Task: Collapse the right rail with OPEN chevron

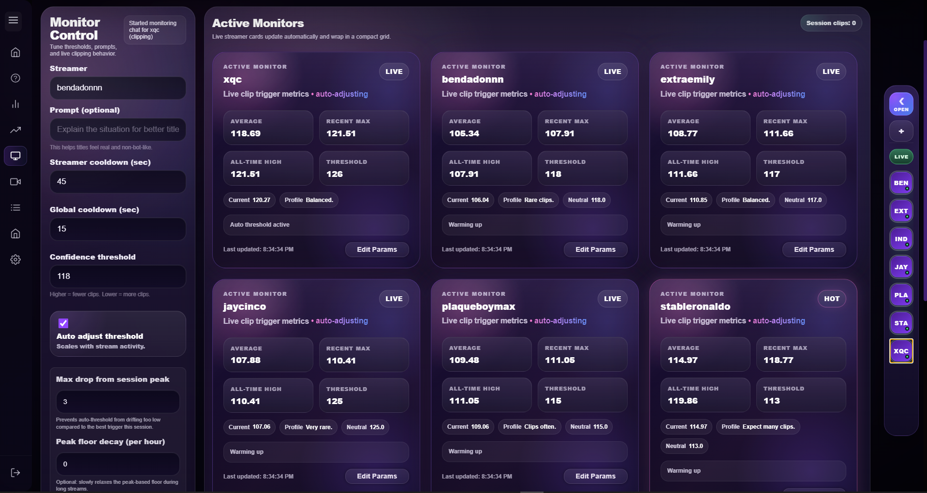Action: click(901, 103)
